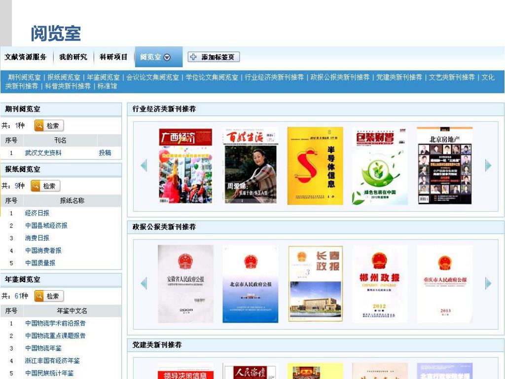Open 领导决策信息 cover in 党建类
505x379 pixels.
(185, 371)
